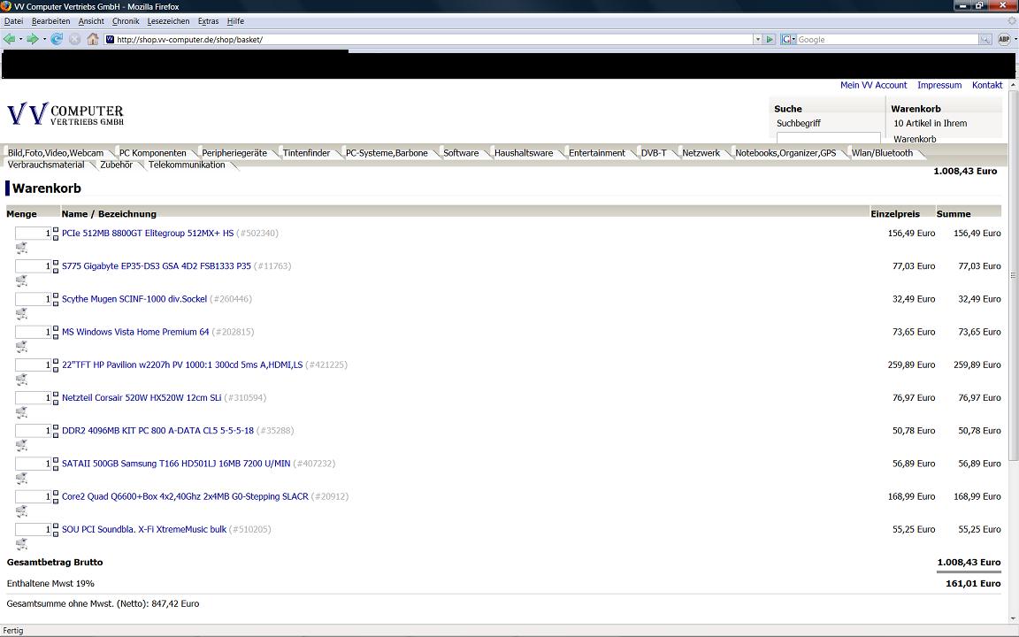1019x637 pixels.
Task: Open the Ansicht menu
Action: pos(91,21)
